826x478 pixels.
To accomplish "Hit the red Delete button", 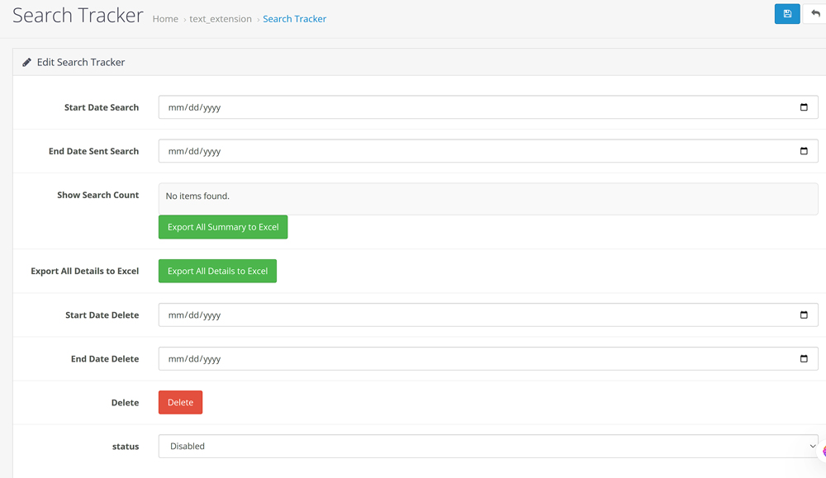I will point(180,403).
